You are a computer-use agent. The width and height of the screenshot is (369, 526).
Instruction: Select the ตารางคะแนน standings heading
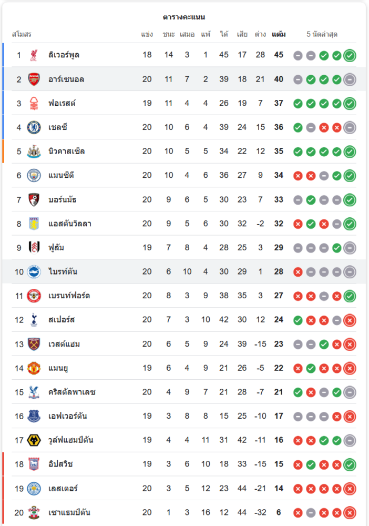coord(184,17)
